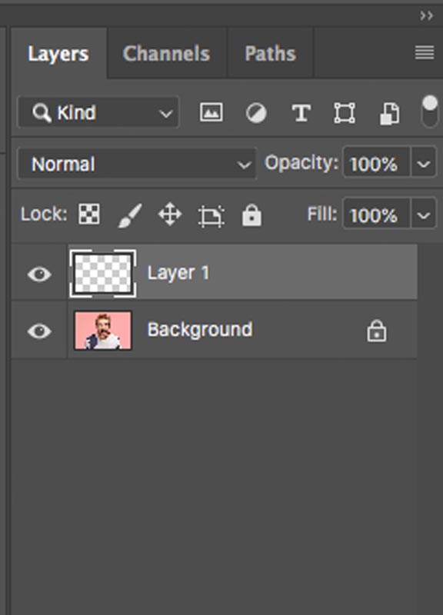Open the Normal blend mode dropdown
This screenshot has width=443, height=615.
(137, 164)
